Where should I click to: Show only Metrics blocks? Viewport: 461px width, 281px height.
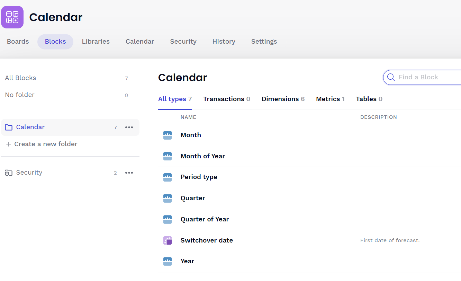click(330, 99)
